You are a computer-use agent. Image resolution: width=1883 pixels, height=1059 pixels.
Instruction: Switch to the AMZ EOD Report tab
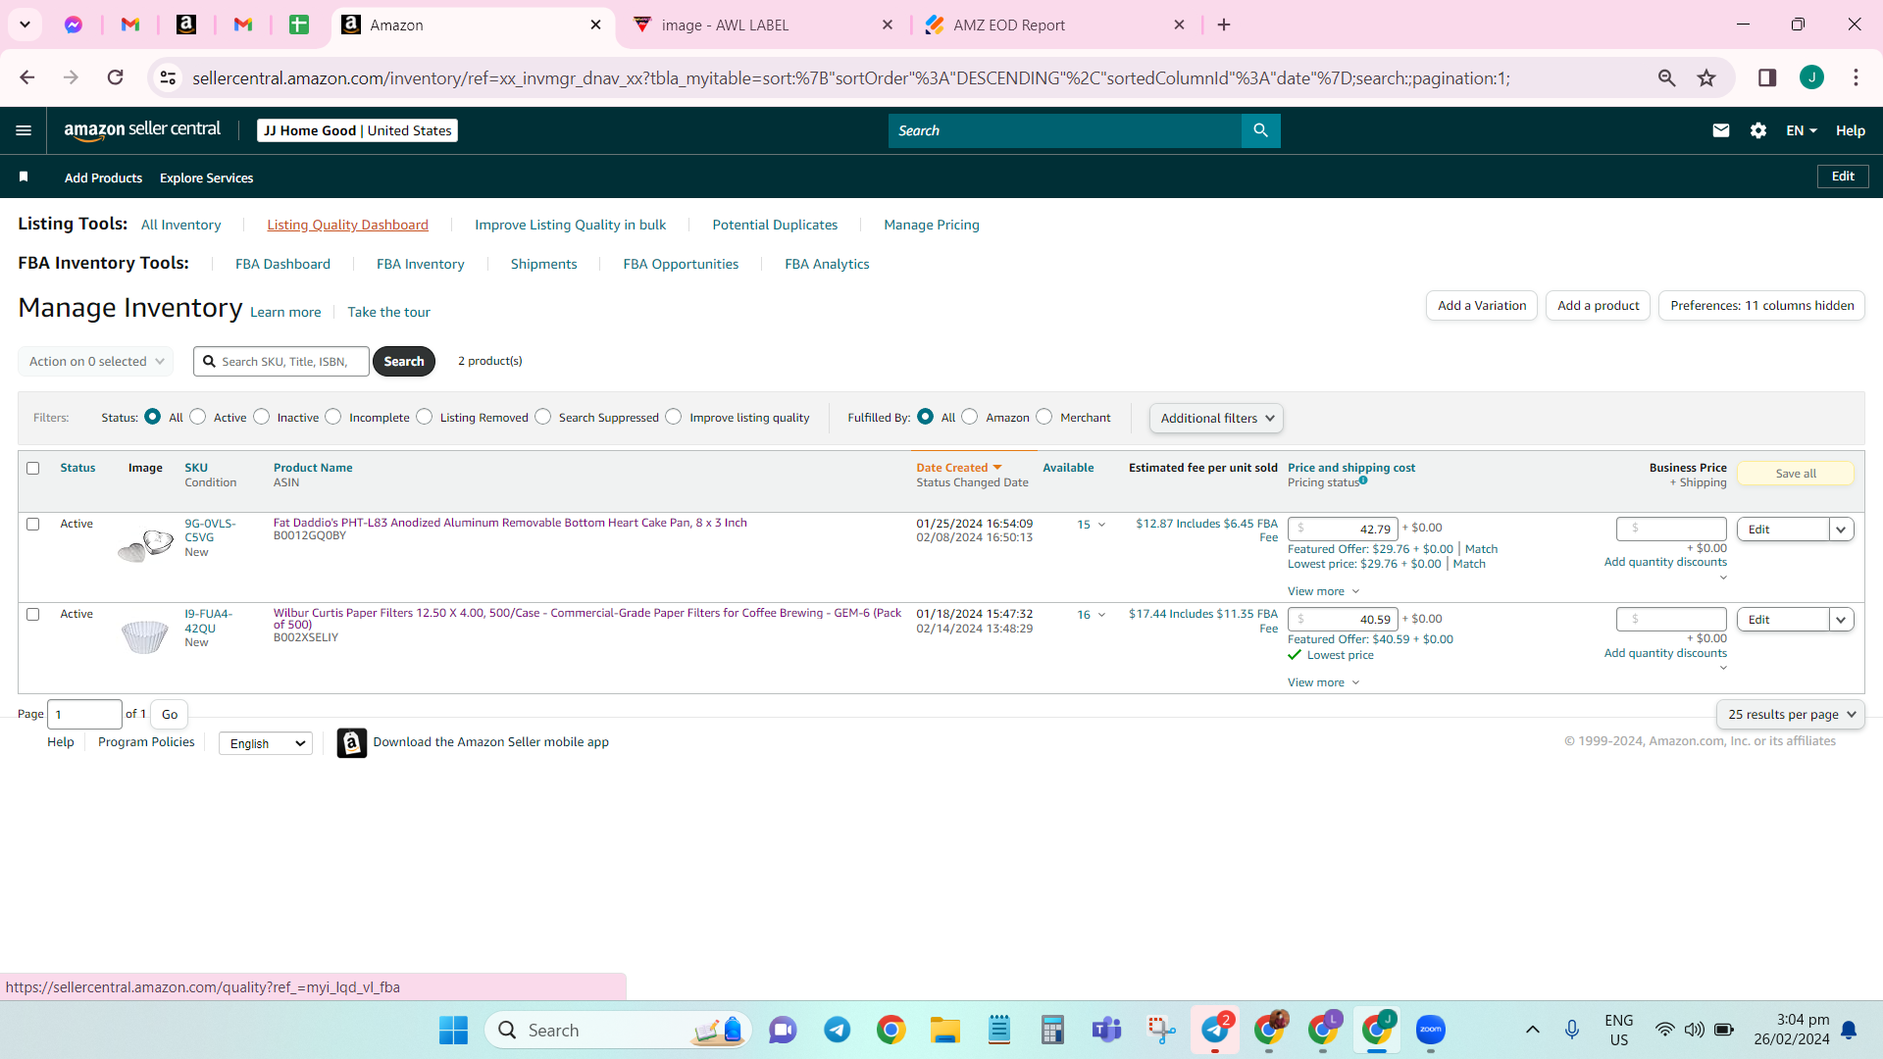click(1055, 25)
